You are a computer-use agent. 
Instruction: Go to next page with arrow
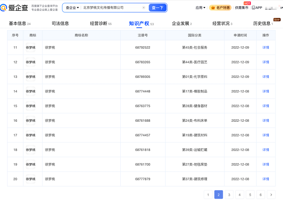click(271, 194)
